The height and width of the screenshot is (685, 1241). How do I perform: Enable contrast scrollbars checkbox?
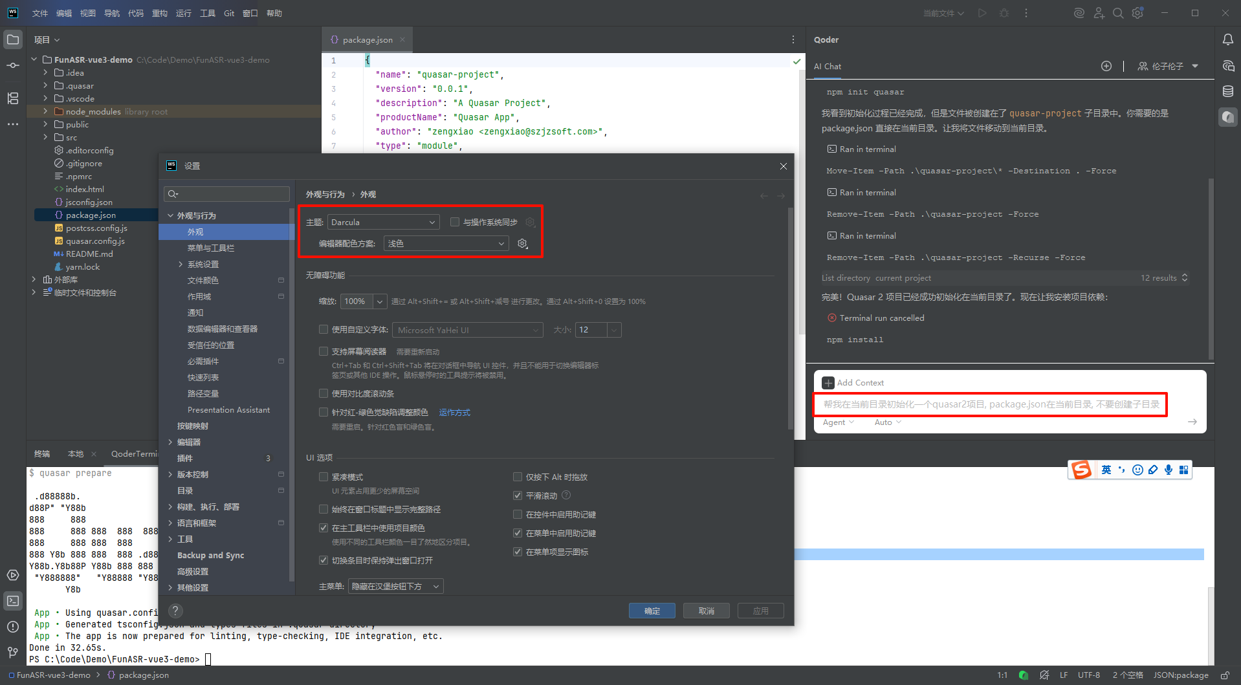pos(324,394)
